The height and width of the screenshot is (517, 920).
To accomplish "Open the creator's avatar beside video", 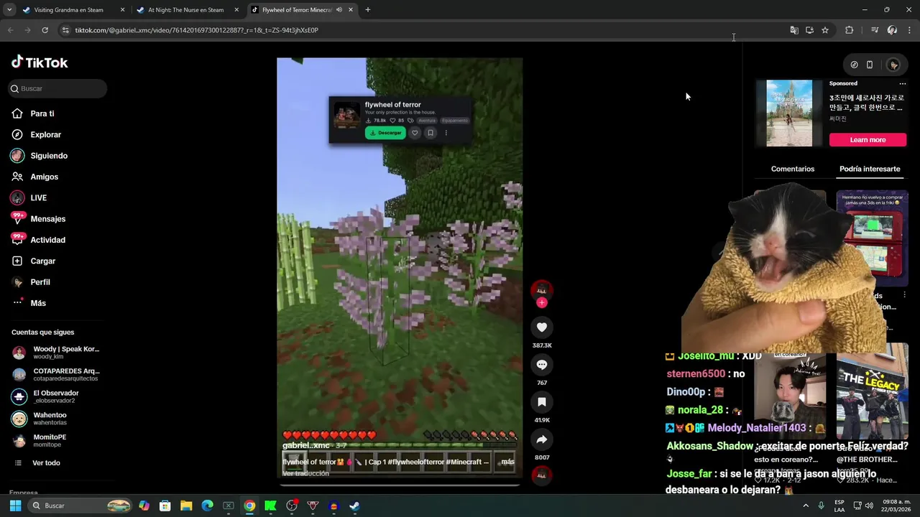I will 542,289.
